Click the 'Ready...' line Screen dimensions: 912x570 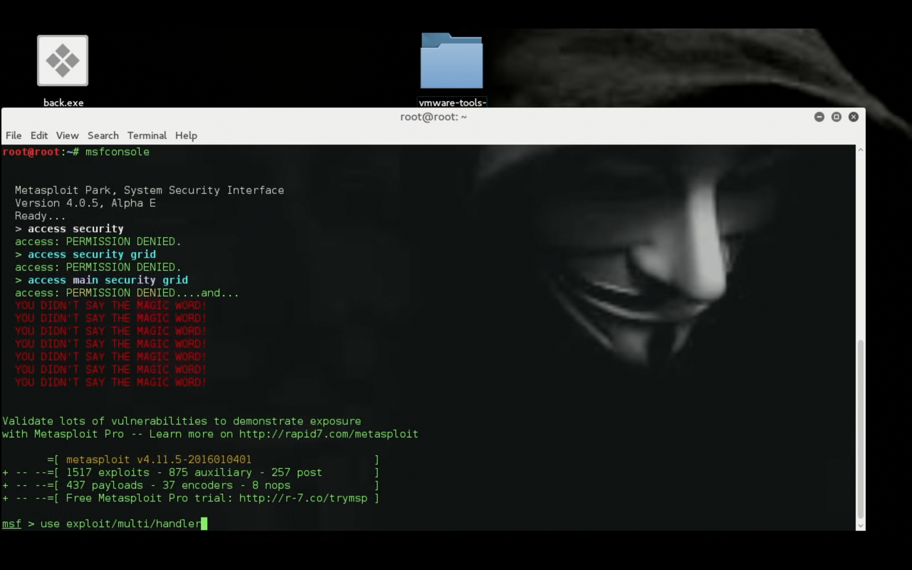(x=40, y=216)
